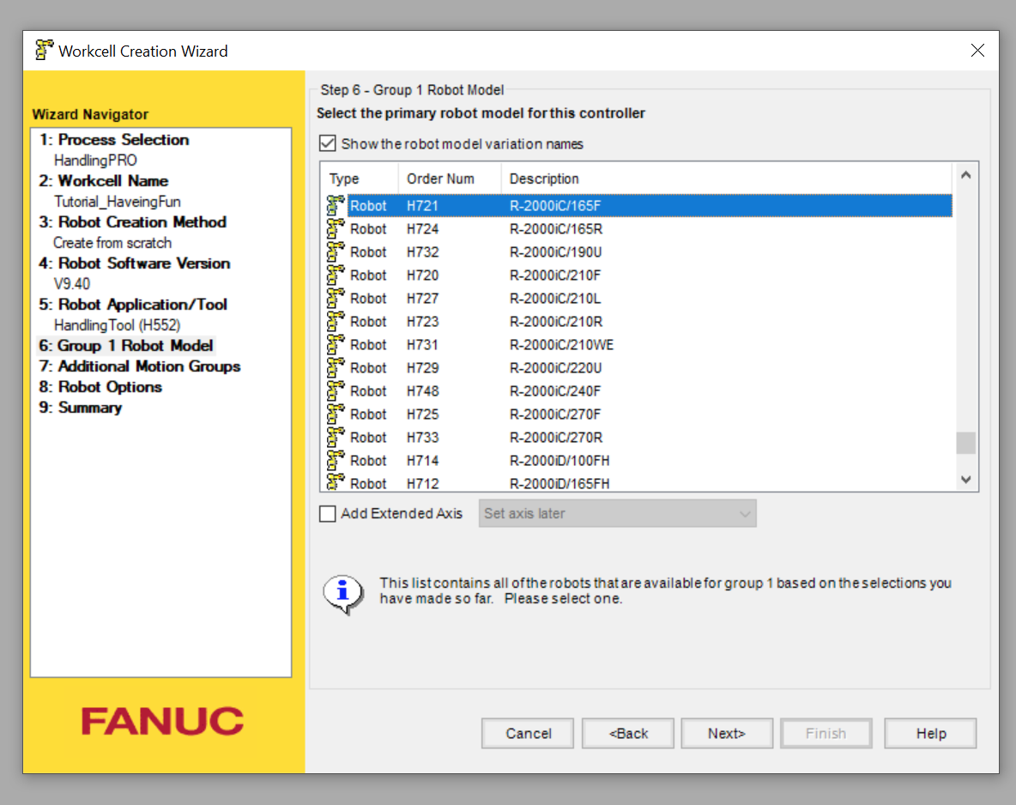Go to step 7: Additional Motion Groups
The width and height of the screenshot is (1016, 805).
pos(140,366)
